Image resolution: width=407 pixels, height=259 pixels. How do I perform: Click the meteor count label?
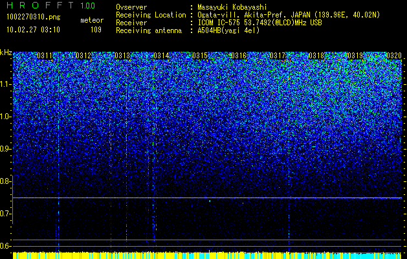point(92,20)
